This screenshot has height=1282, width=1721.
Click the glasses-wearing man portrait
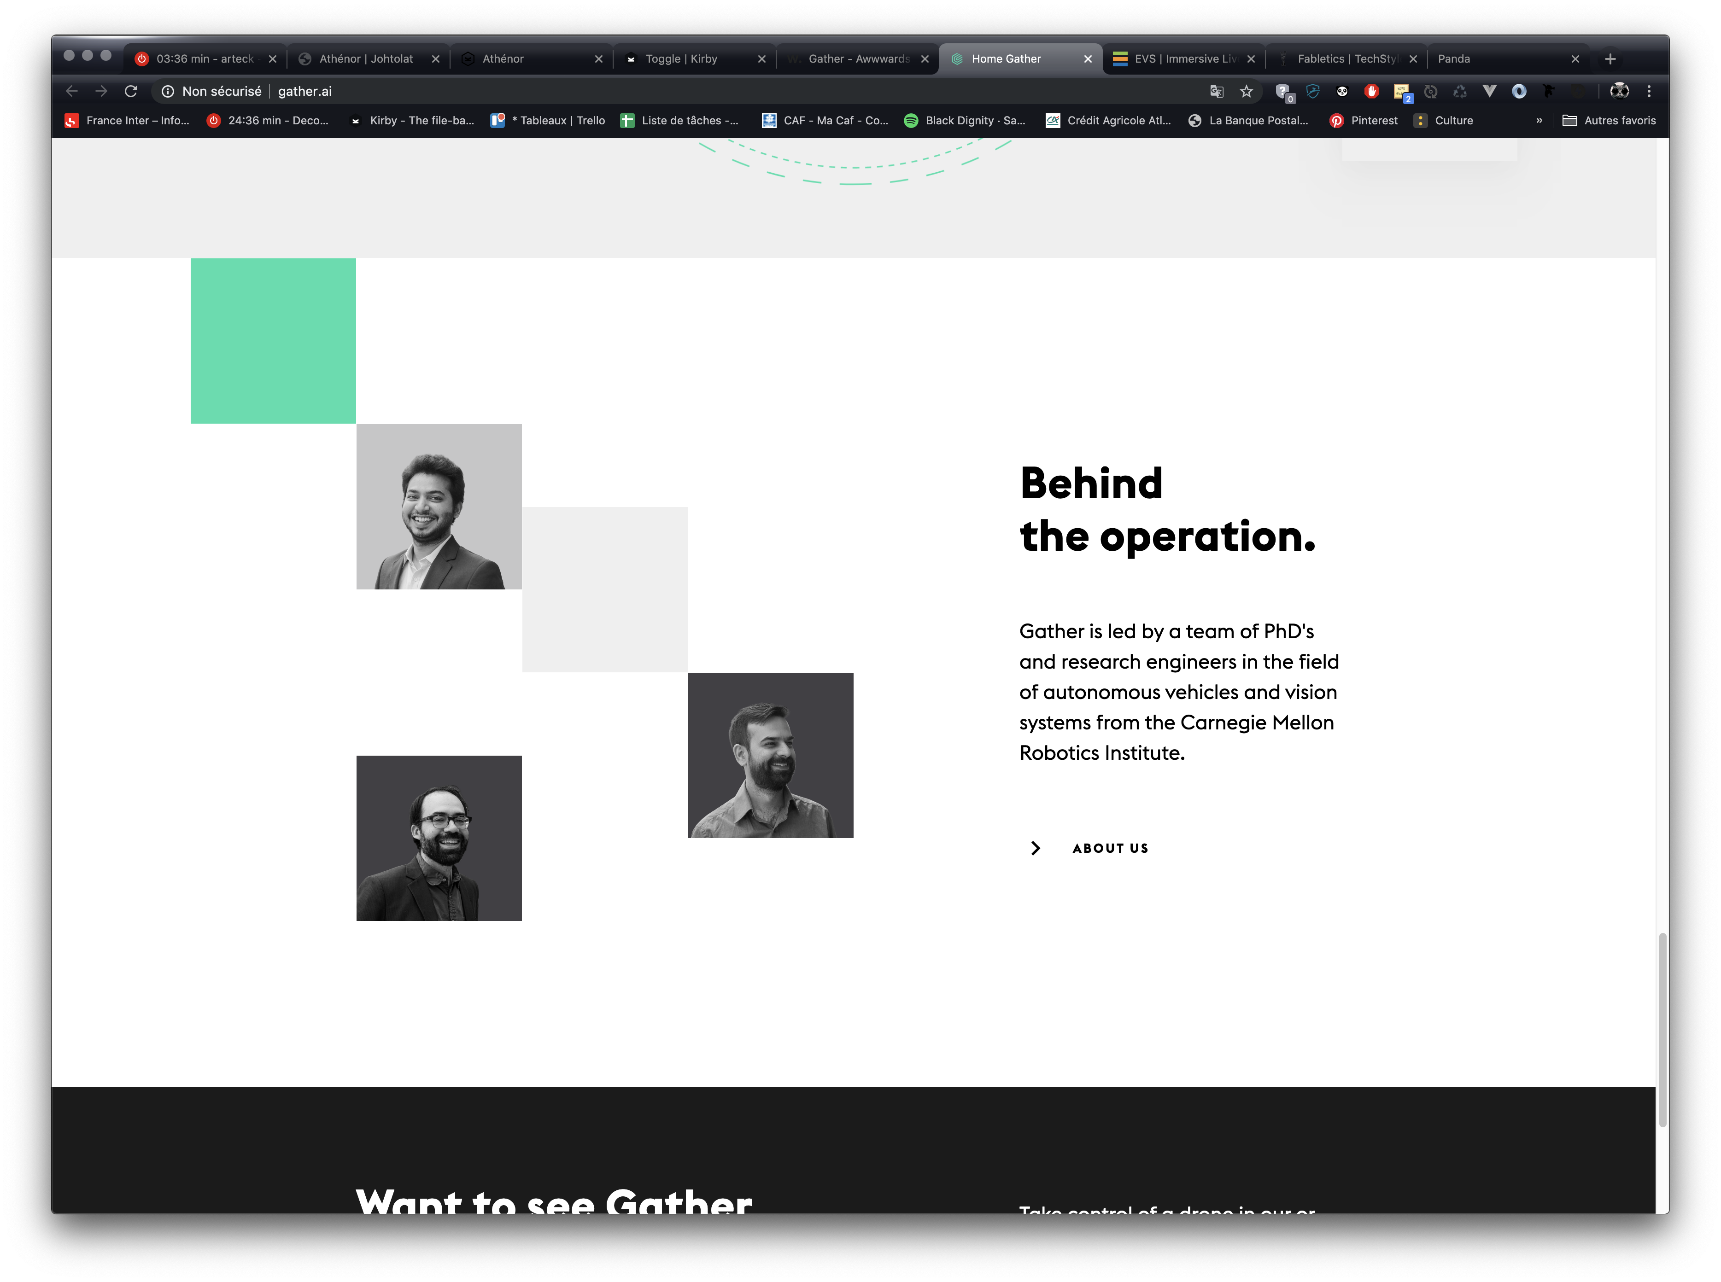coord(439,838)
